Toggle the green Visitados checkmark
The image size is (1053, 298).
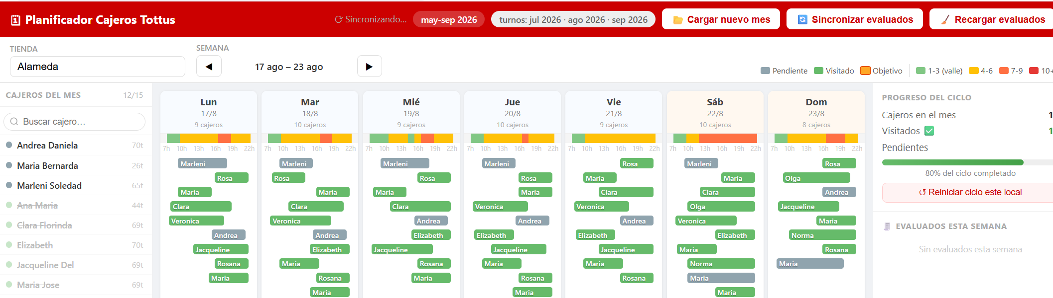[929, 131]
